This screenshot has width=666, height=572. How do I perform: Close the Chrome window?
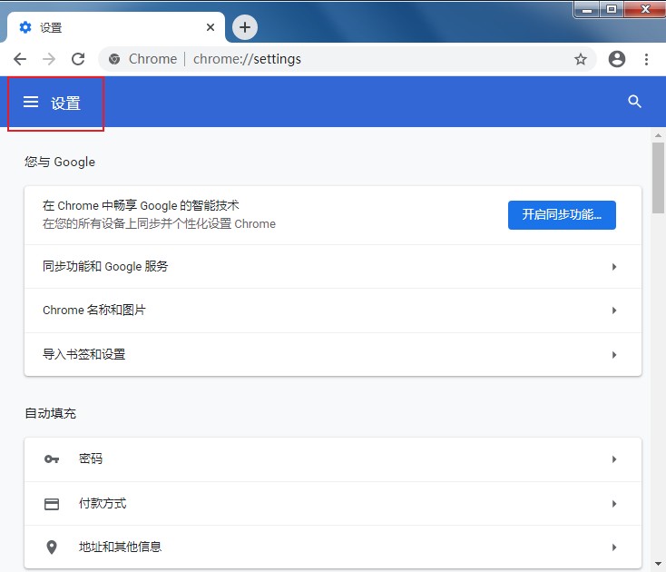click(645, 9)
